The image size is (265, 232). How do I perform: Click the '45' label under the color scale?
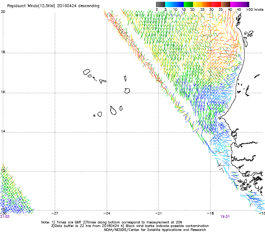(x=239, y=10)
